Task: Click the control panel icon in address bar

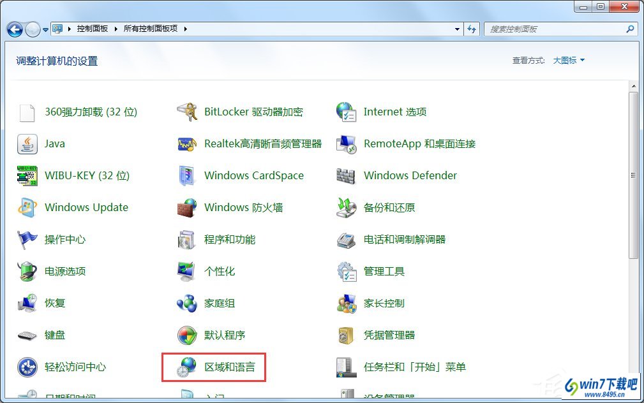Action: coord(57,29)
